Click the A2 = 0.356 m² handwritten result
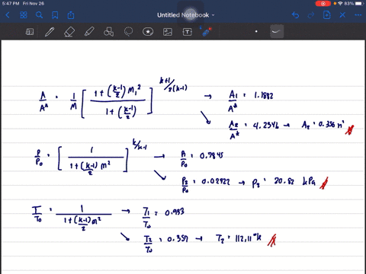The image size is (366, 274). point(323,125)
